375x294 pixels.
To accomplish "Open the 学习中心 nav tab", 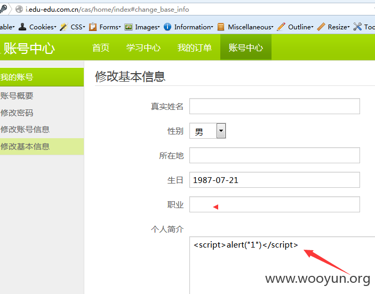I will coord(143,47).
